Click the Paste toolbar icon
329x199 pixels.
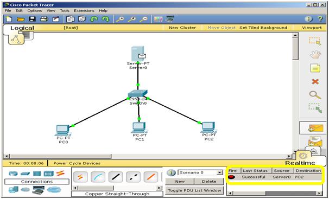tap(82, 19)
